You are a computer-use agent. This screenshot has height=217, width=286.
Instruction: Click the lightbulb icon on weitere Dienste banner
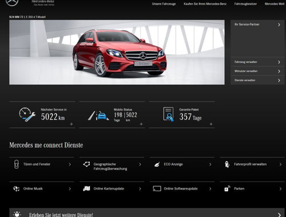click(17, 214)
